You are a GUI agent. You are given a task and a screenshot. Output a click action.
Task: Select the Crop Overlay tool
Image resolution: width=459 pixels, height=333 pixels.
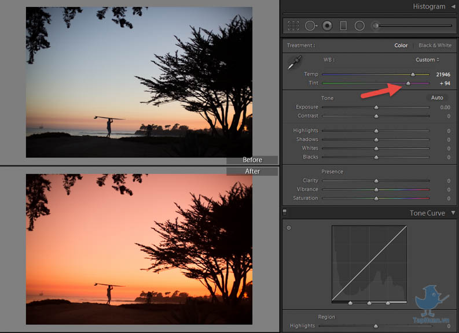(293, 25)
